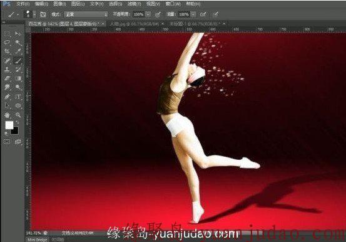346x242 pixels.
Task: Select the Brush tool in toolbox
Action: (18, 61)
